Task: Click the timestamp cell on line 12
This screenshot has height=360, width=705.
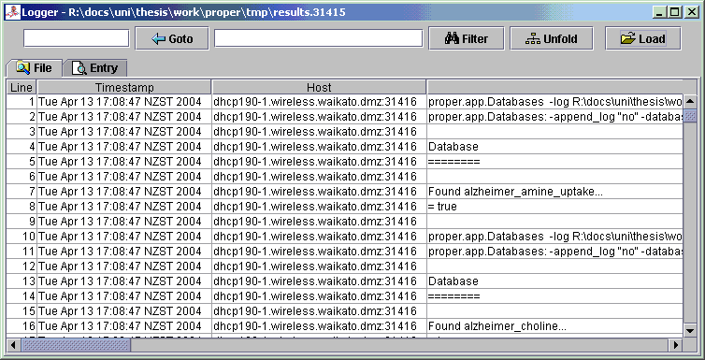Action: [x=124, y=266]
